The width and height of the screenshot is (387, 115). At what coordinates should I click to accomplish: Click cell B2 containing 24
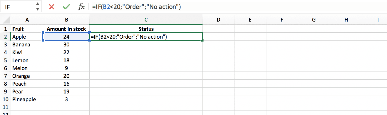66,37
